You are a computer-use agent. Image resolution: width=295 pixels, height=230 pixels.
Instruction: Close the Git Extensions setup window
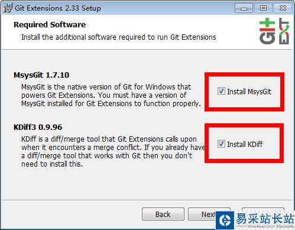pyautogui.click(x=283, y=8)
